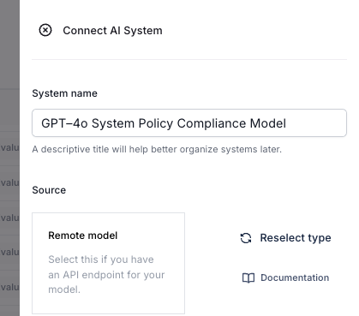
Task: Click the dimmed overlay beside the panel
Action: coord(9,57)
